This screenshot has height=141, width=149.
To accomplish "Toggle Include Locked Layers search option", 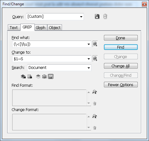I will [23, 76].
